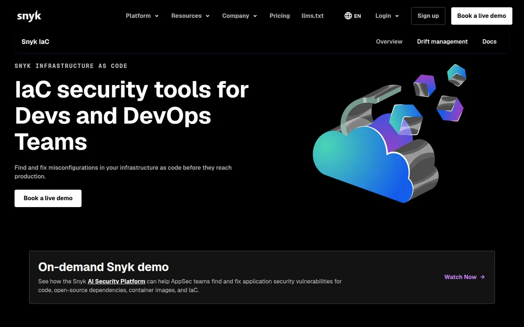This screenshot has height=327, width=524.
Task: Open the Login dropdown chevron
Action: coord(397,16)
